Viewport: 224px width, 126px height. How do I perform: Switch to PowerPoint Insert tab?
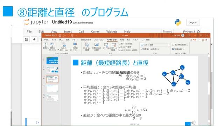pos(61,40)
